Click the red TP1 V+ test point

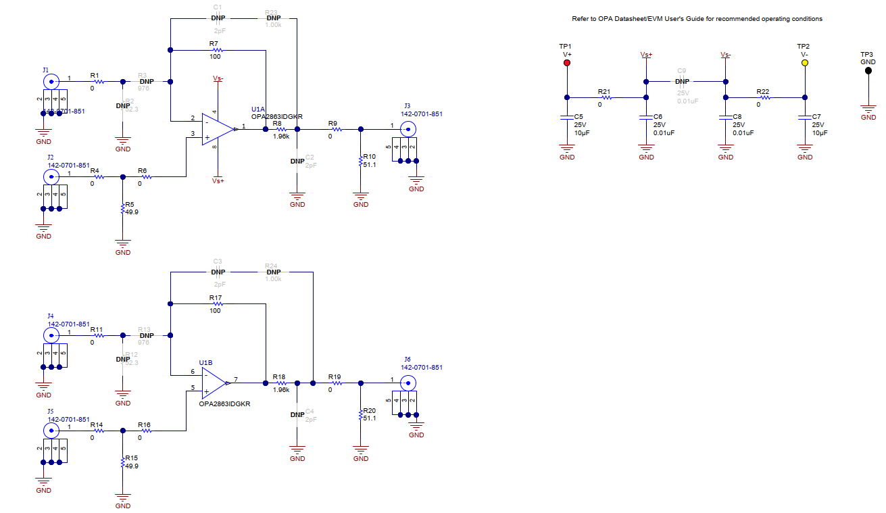point(567,63)
